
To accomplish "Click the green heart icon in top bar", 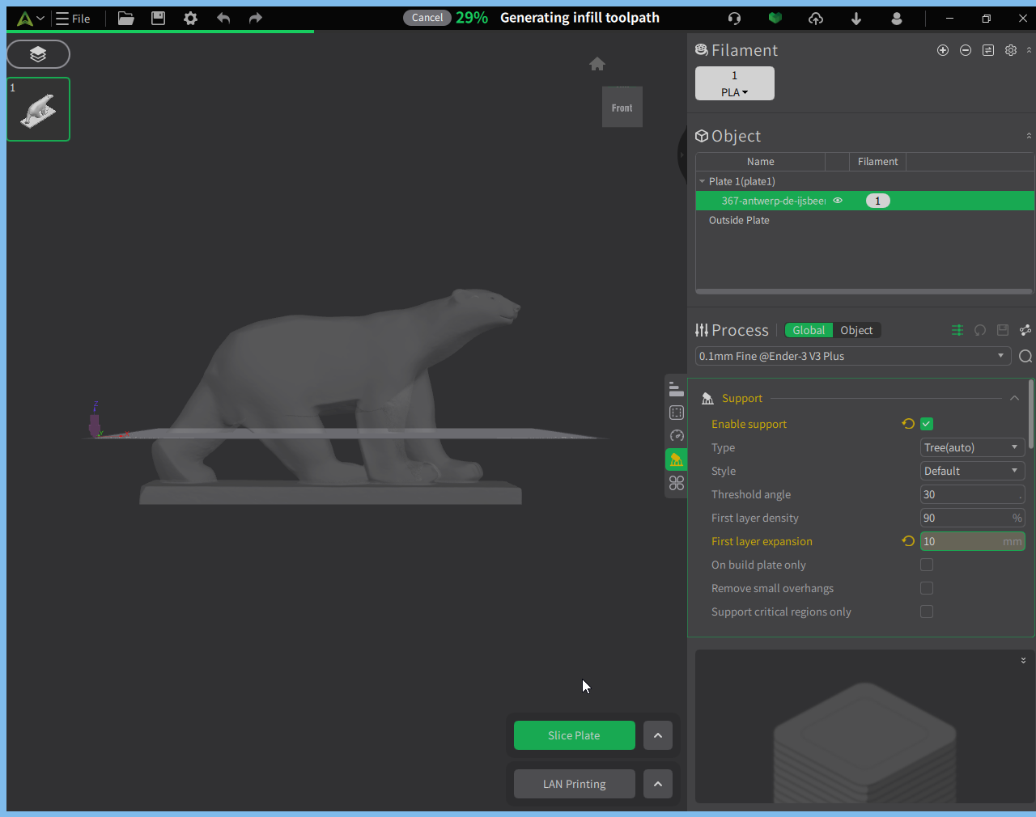I will [775, 18].
